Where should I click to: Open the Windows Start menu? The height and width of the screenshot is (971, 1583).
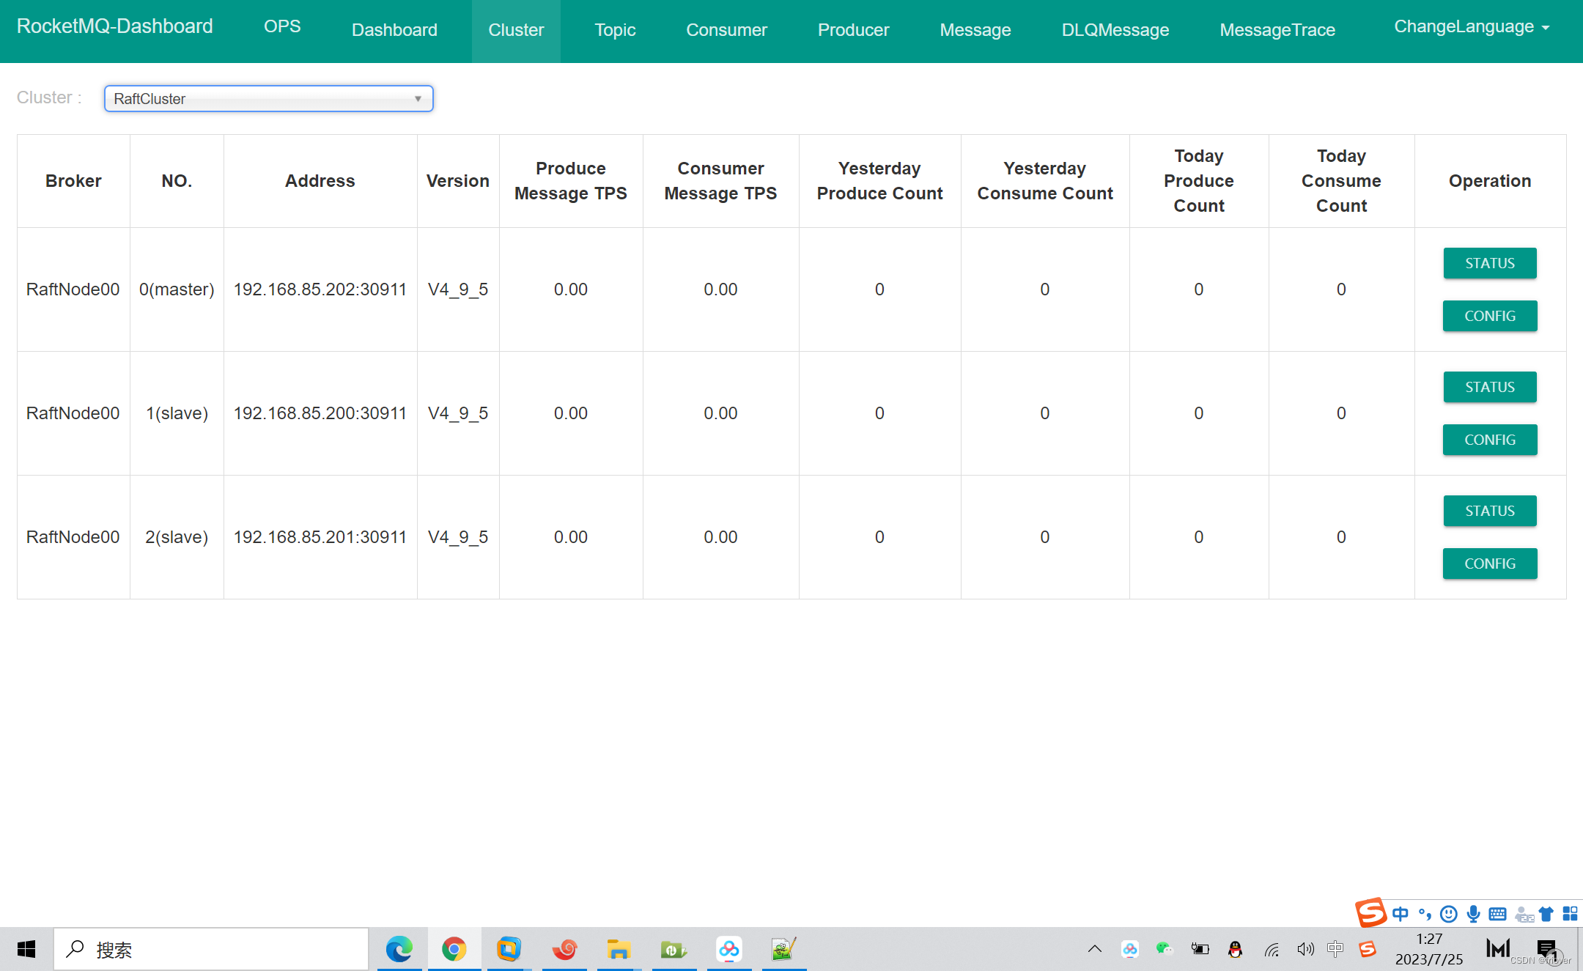pos(26,949)
